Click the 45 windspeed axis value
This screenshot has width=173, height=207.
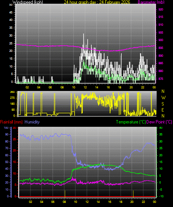11,12
